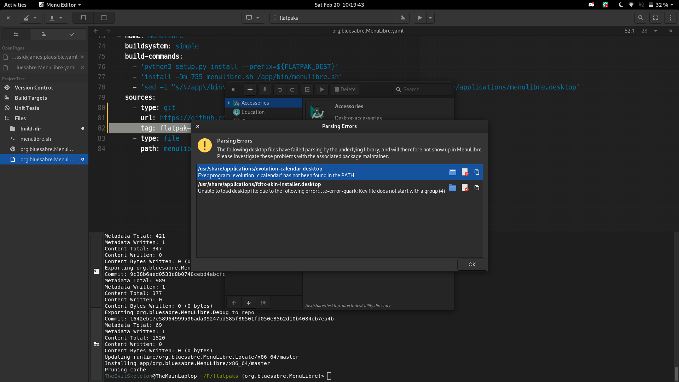Redo changes in MenuLibre toolbar
Viewport: 679px width, 382px height.
coord(292,89)
